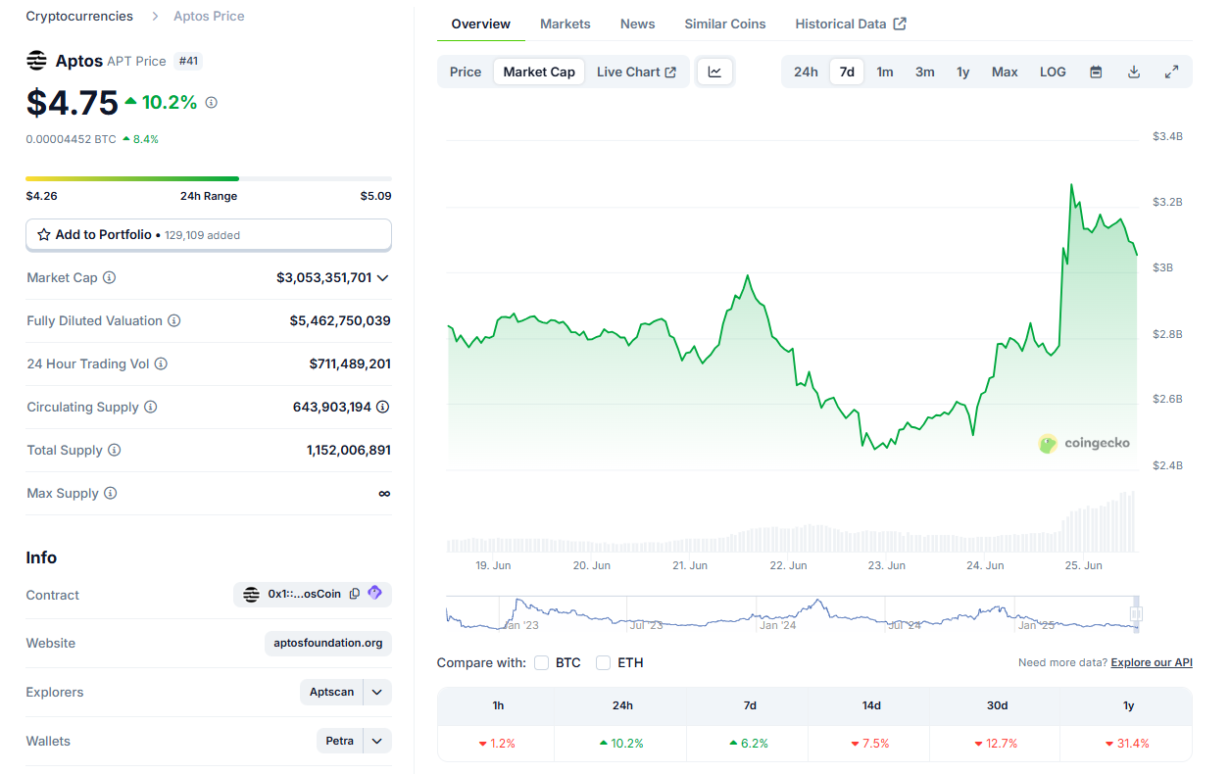
Task: Click the purple wallet icon in Contract row
Action: tap(375, 594)
